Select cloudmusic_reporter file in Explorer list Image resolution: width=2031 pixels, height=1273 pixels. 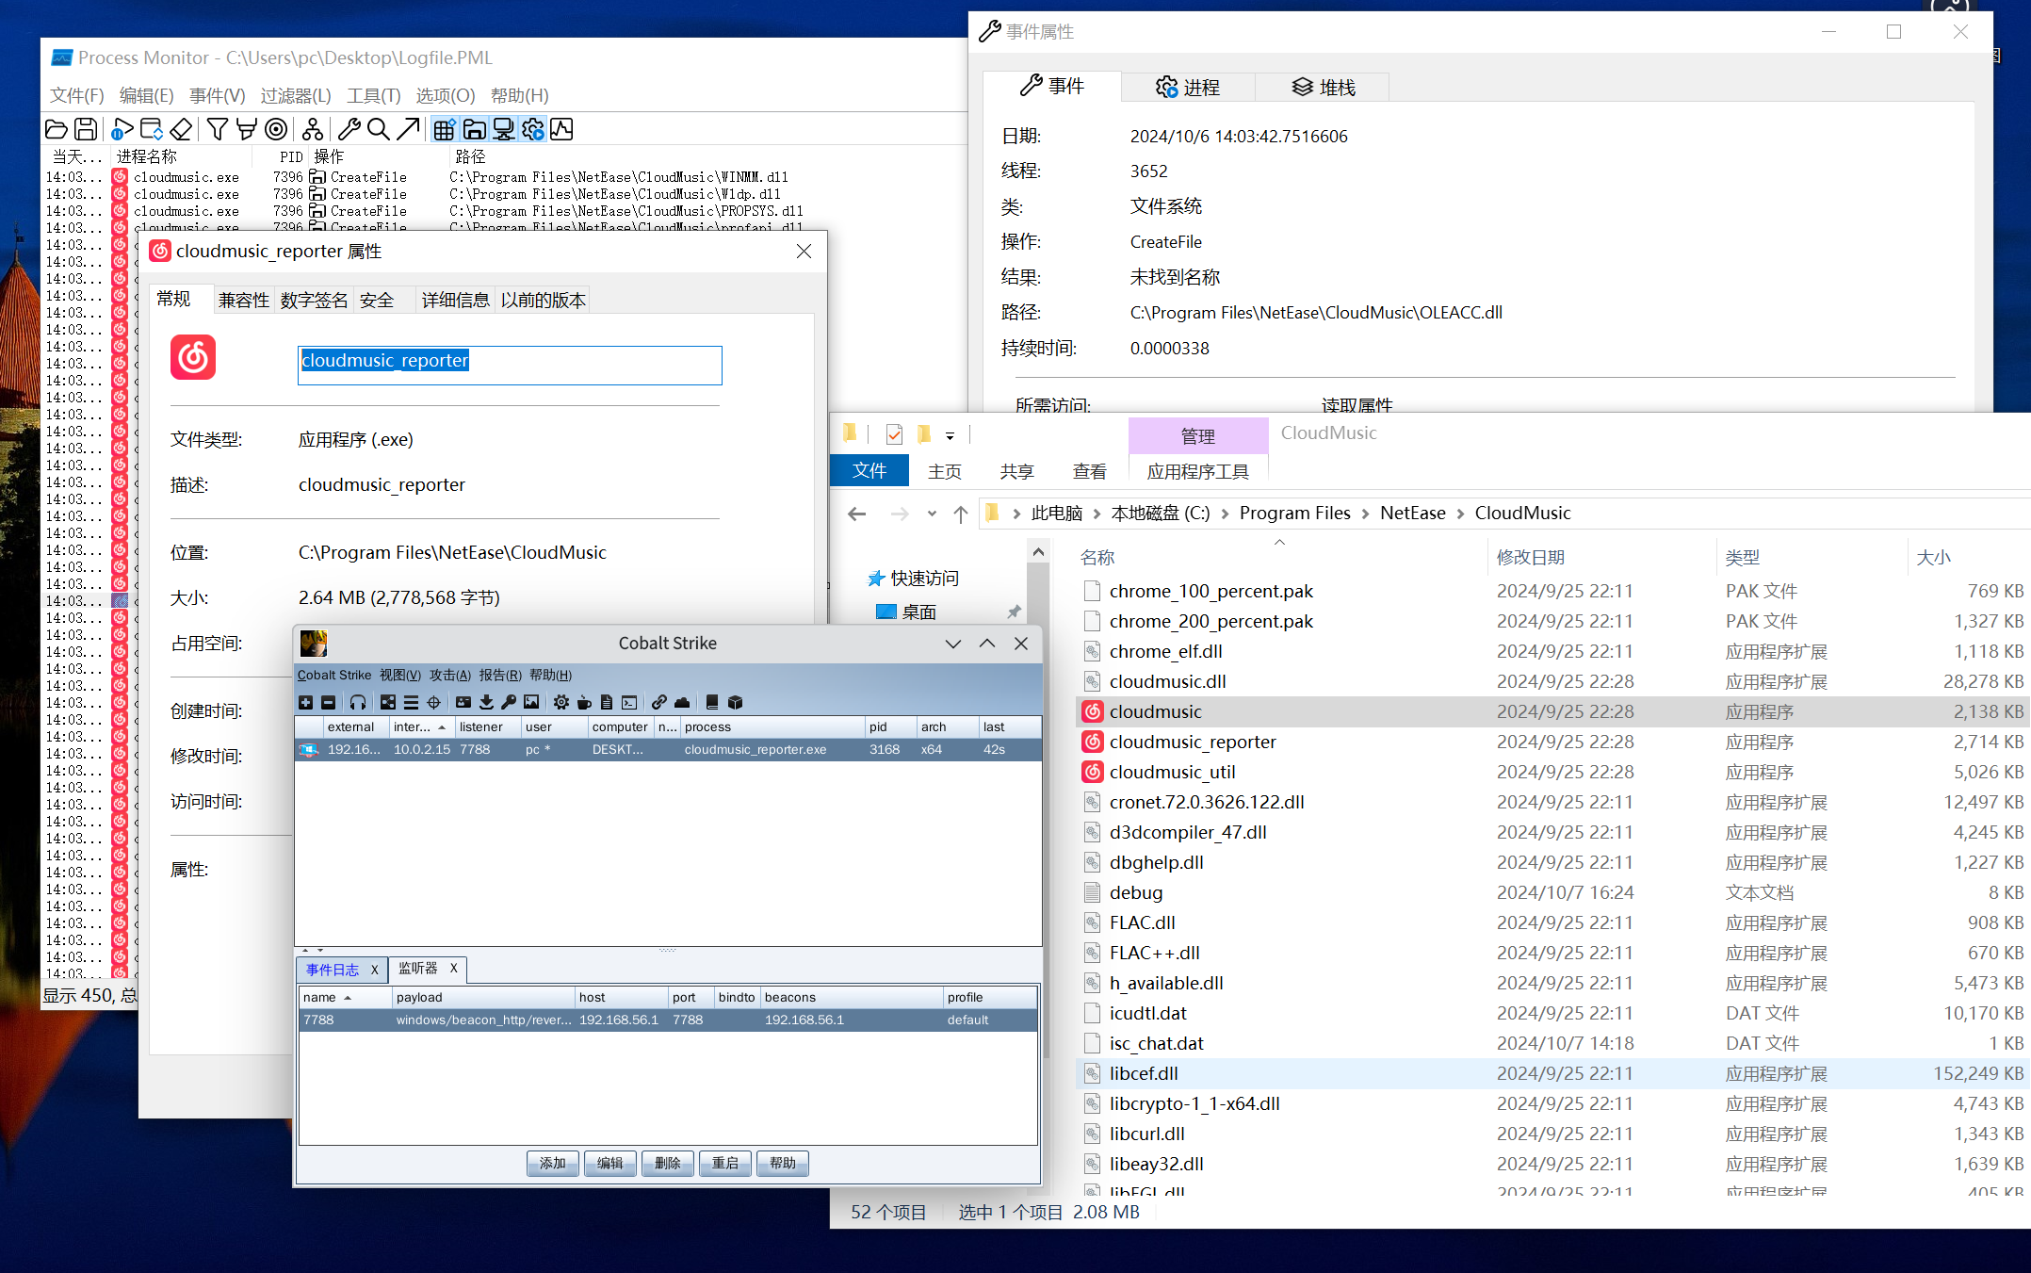tap(1192, 742)
